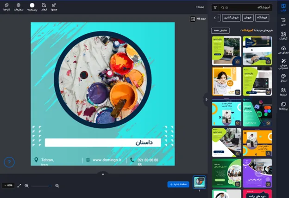This screenshot has width=289, height=198.
Task: Open the Layers (لایه‌ها) option in top toolbar
Action: [x=6, y=6]
